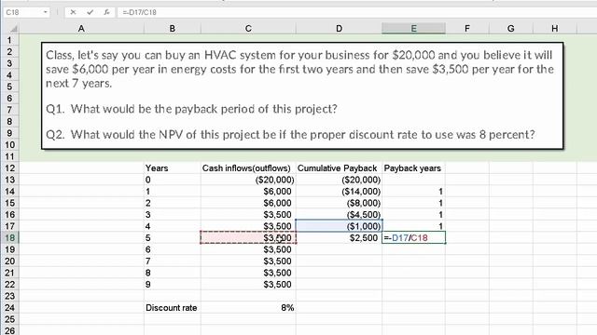Select the ($1,000) cumulative payback cell
This screenshot has width=597, height=335.
pos(339,226)
